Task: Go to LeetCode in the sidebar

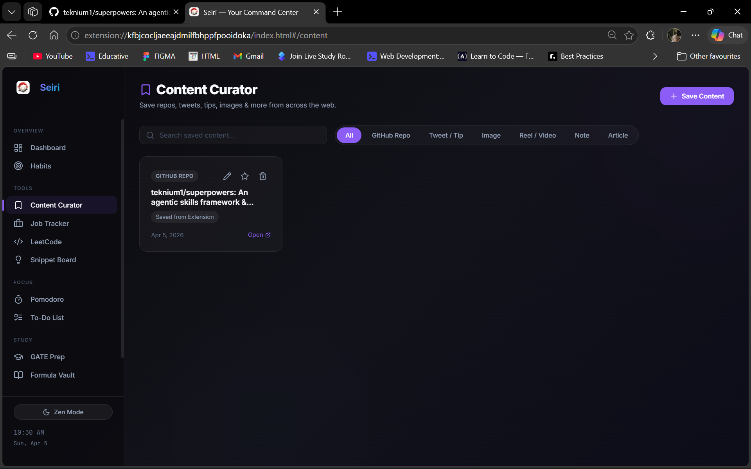Action: (46, 242)
